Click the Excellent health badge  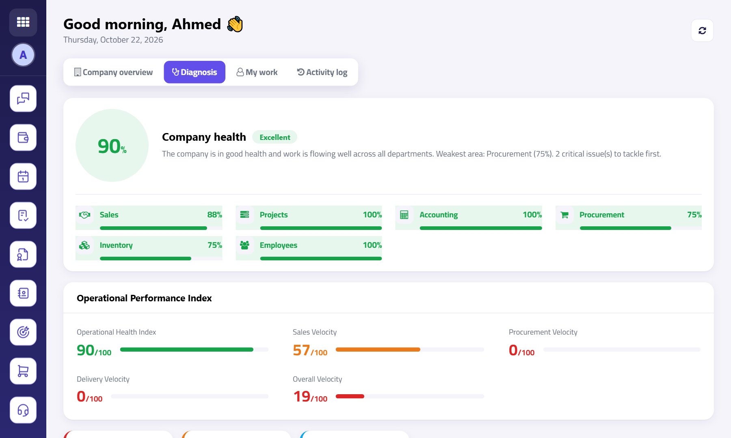(275, 137)
